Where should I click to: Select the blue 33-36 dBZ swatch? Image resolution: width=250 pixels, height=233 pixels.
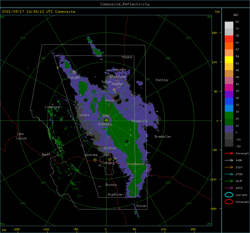pos(229,101)
